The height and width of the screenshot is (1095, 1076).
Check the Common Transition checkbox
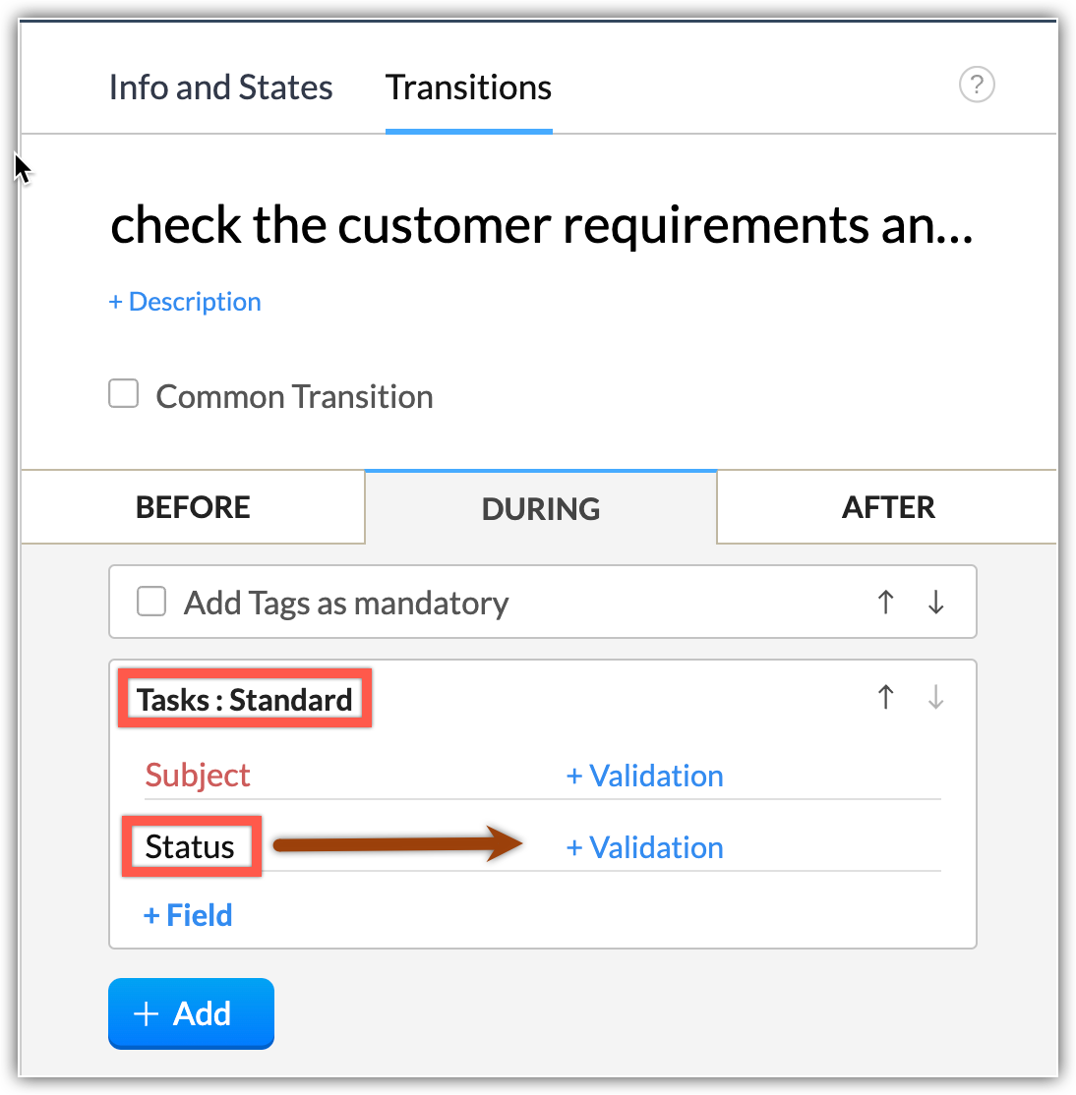[x=123, y=394]
